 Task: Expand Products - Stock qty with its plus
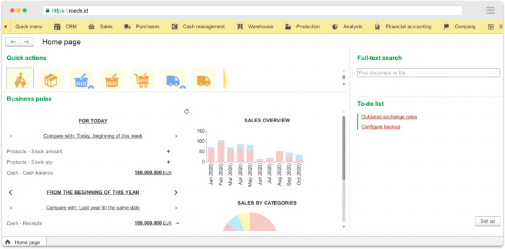(168, 162)
